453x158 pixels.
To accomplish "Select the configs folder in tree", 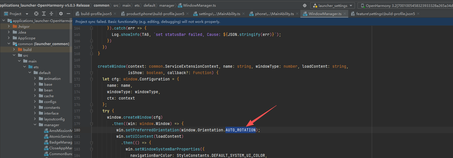I will (50, 102).
